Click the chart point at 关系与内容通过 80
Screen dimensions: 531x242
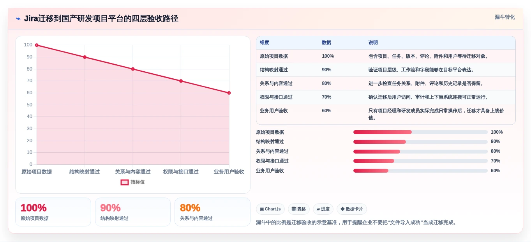(x=133, y=69)
